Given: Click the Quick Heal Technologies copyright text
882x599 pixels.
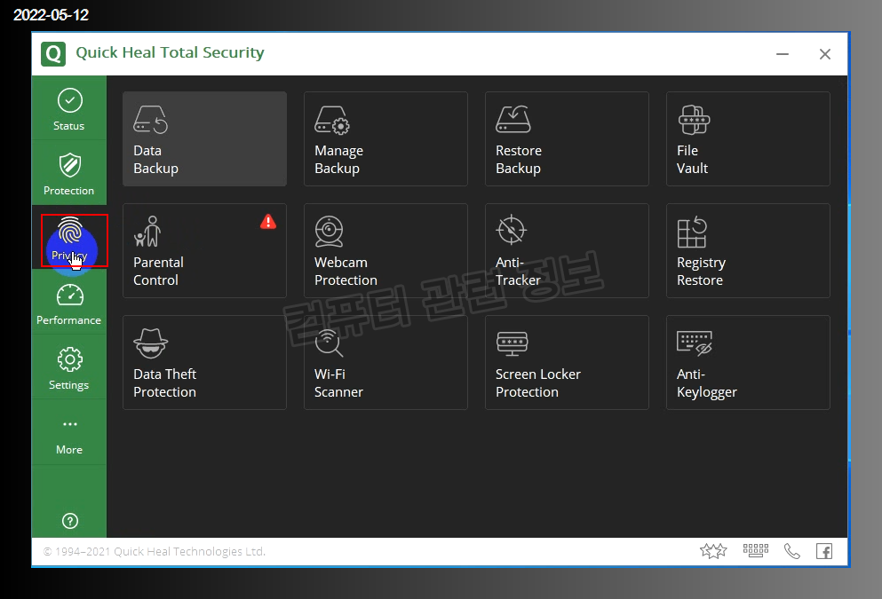Looking at the screenshot, I should [x=155, y=552].
